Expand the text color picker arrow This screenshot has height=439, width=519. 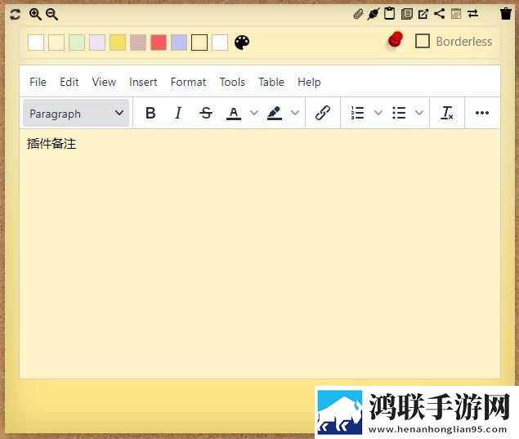click(x=254, y=113)
